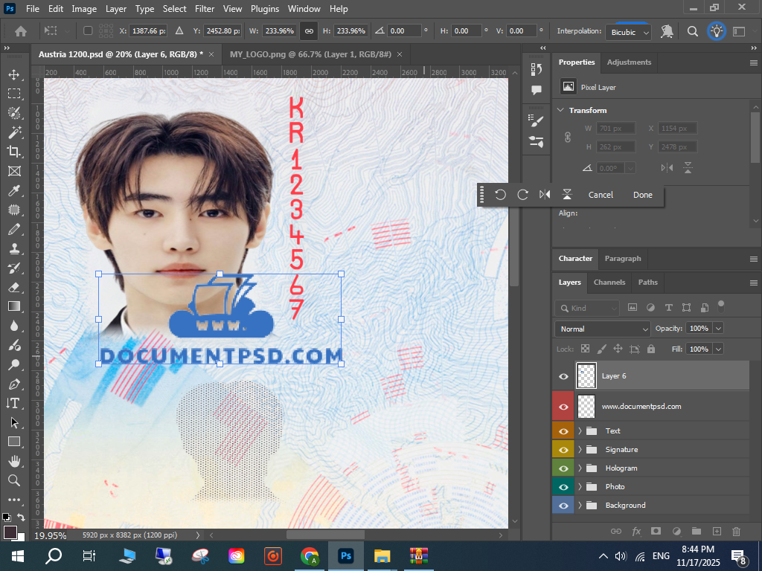Viewport: 762px width, 571px height.
Task: Click the flip horizontal icon in the transform bar
Action: point(545,195)
